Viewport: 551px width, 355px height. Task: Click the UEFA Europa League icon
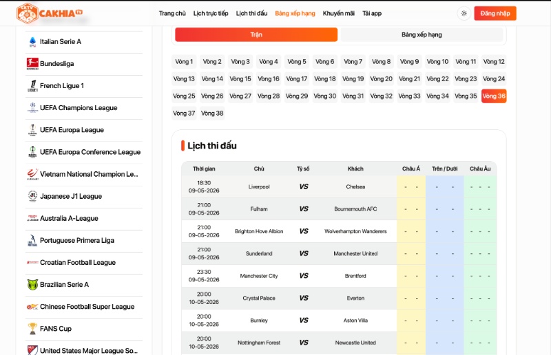pyautogui.click(x=32, y=129)
